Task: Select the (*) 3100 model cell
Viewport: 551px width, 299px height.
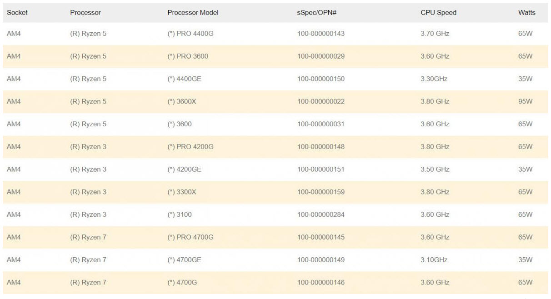Action: 180,214
